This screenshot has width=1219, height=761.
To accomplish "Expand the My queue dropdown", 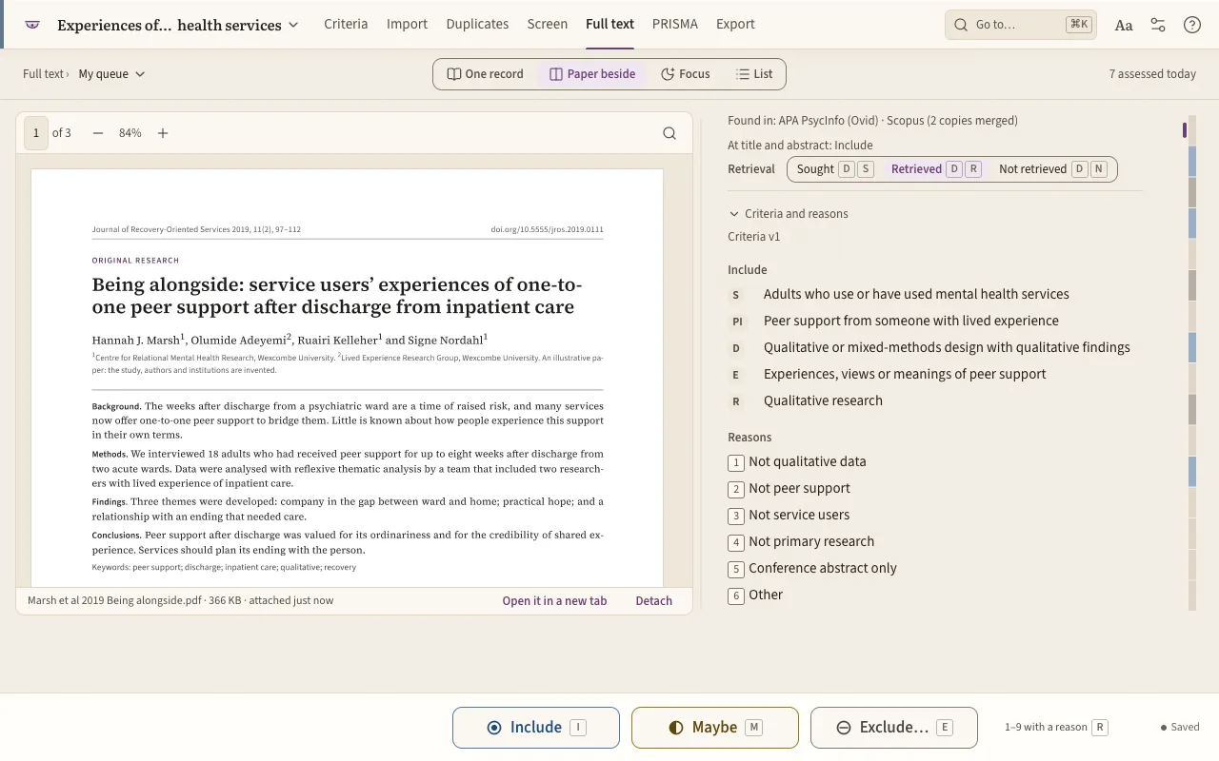I will point(111,73).
